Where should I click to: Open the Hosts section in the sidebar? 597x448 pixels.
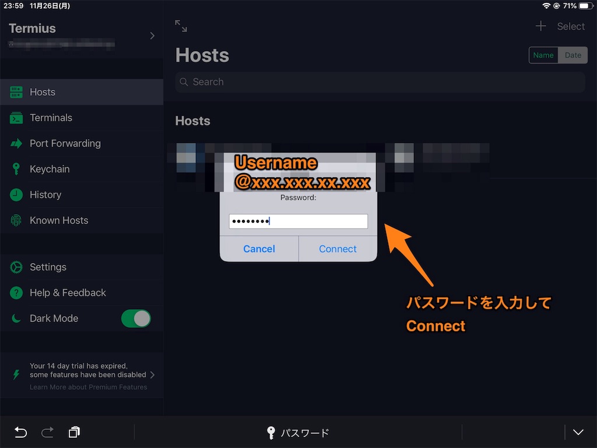[82, 92]
